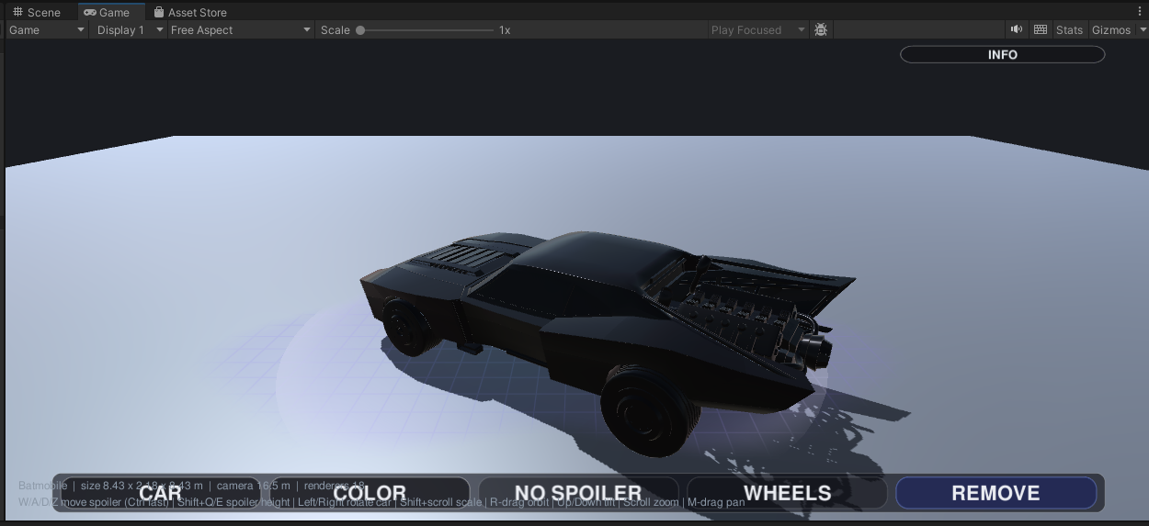The image size is (1149, 526).
Task: Expand the Display 1 dropdown
Action: pos(130,30)
